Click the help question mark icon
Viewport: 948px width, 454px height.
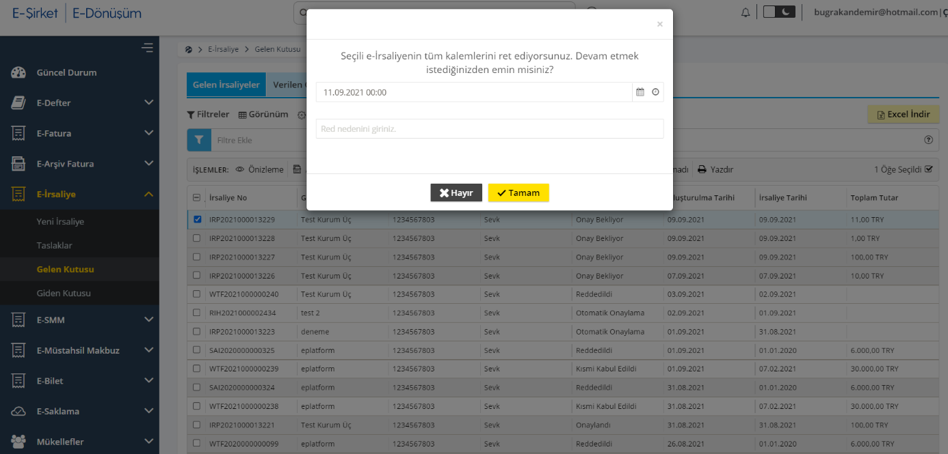pyautogui.click(x=928, y=139)
